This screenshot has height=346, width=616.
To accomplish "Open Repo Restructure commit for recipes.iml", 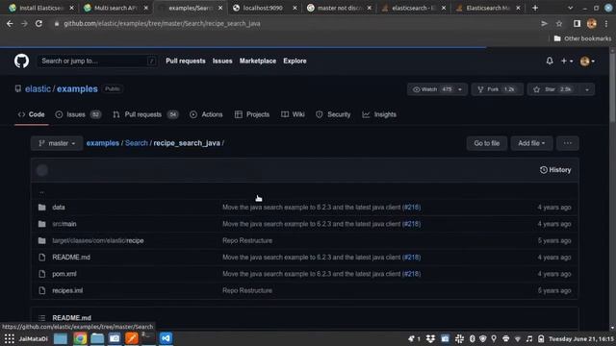I will (247, 290).
